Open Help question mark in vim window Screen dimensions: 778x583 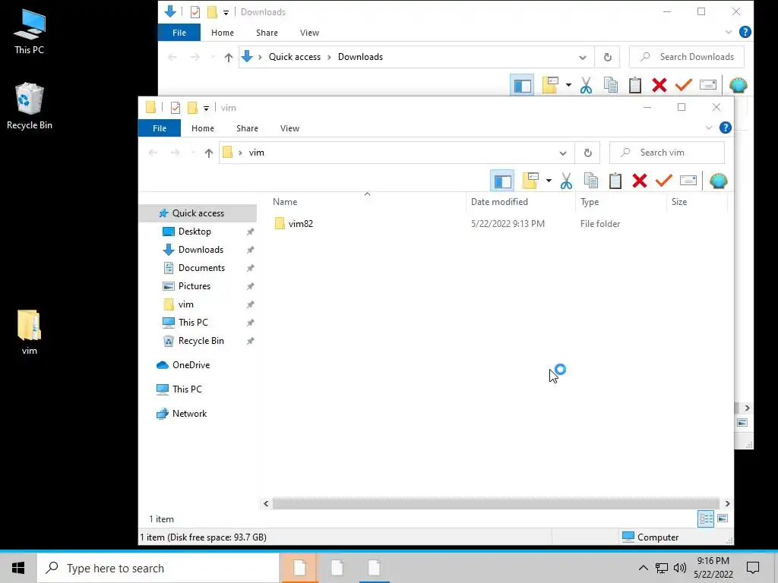click(x=726, y=128)
